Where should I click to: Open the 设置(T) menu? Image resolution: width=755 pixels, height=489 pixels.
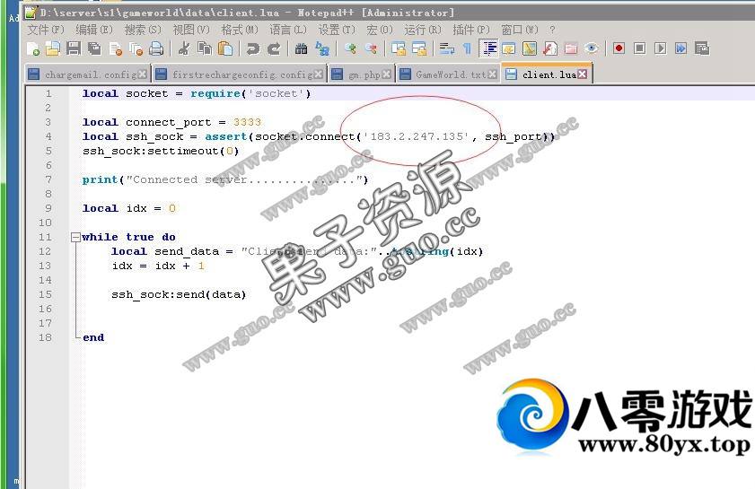point(336,30)
